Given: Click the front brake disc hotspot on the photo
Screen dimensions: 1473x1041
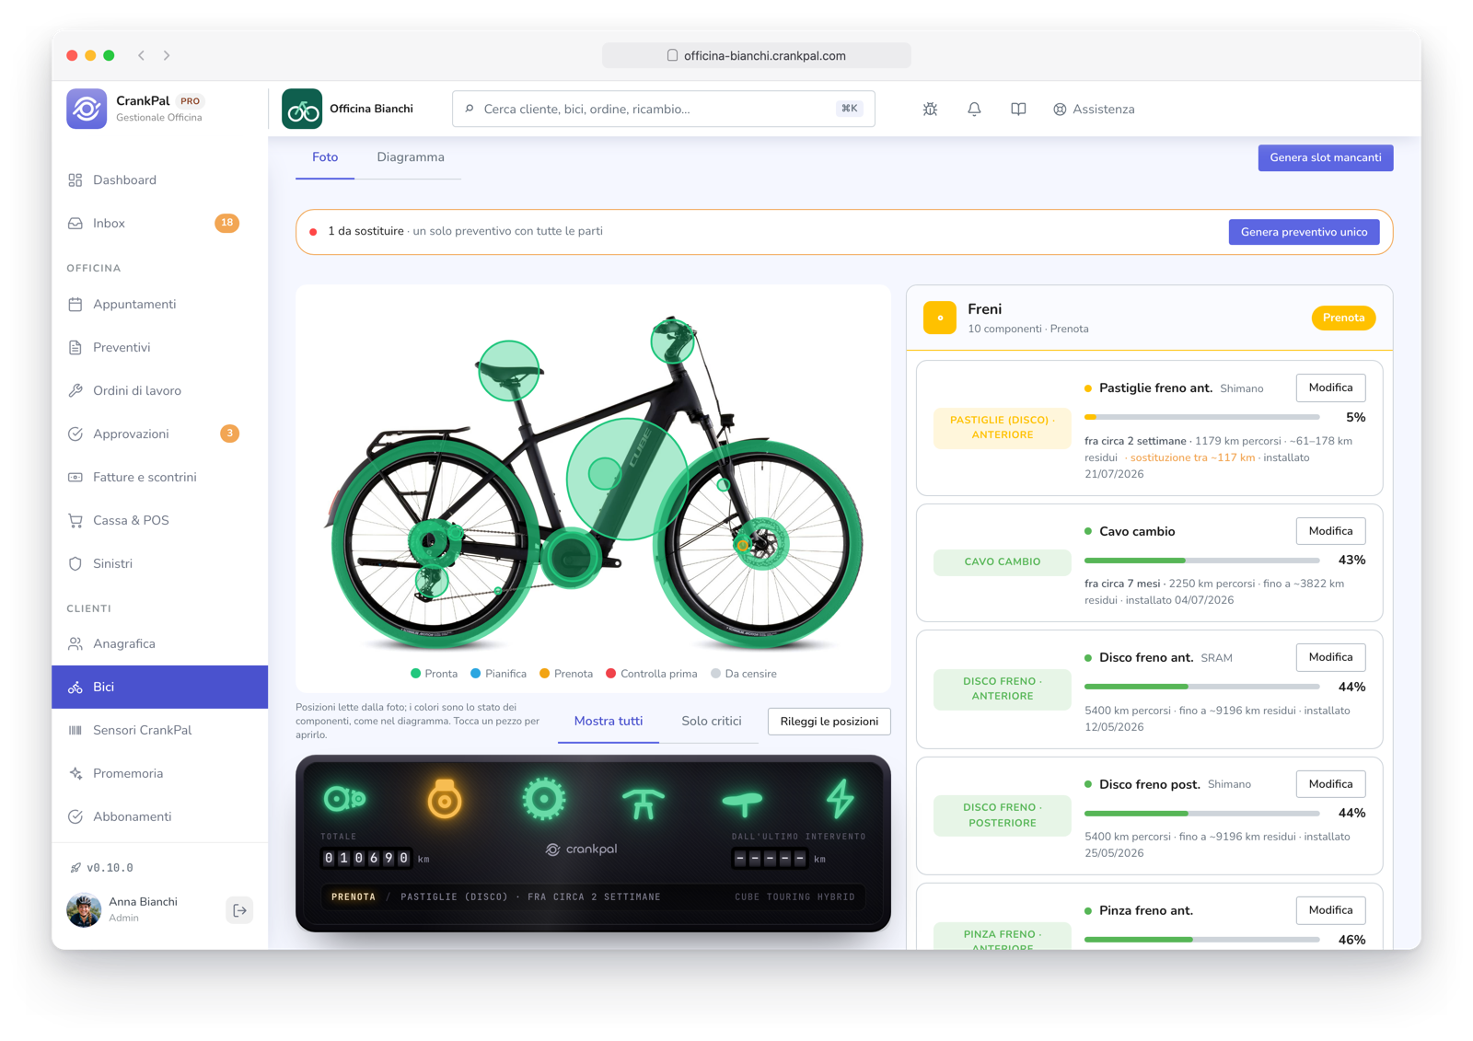Looking at the screenshot, I should coord(762,543).
